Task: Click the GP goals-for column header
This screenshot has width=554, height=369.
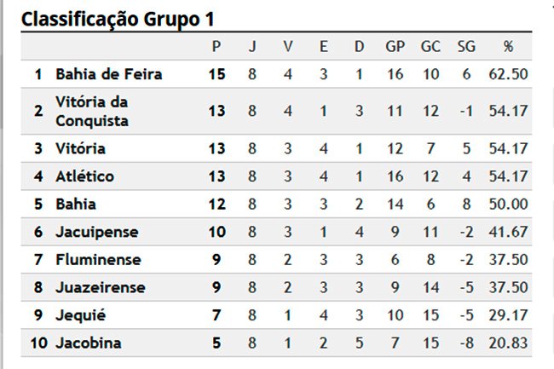Action: point(395,46)
